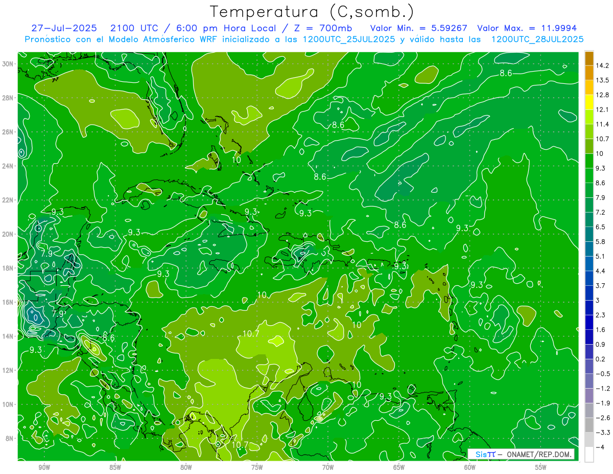Click the 12.8 label on the color scale
Screen dimensions: 613x474
[602, 95]
